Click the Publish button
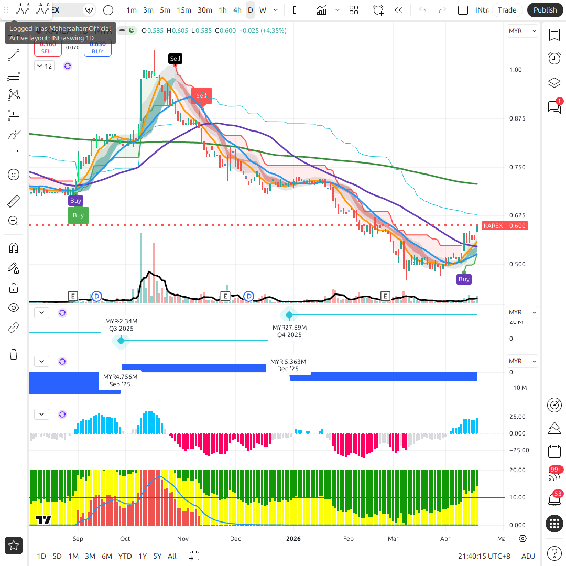 pos(545,10)
